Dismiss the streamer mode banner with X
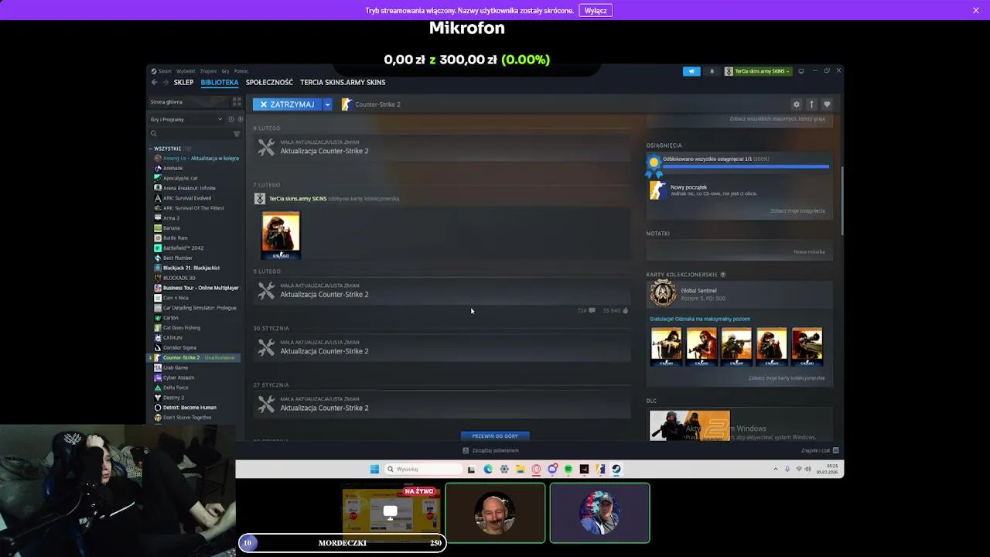This screenshot has width=990, height=557. click(x=976, y=10)
